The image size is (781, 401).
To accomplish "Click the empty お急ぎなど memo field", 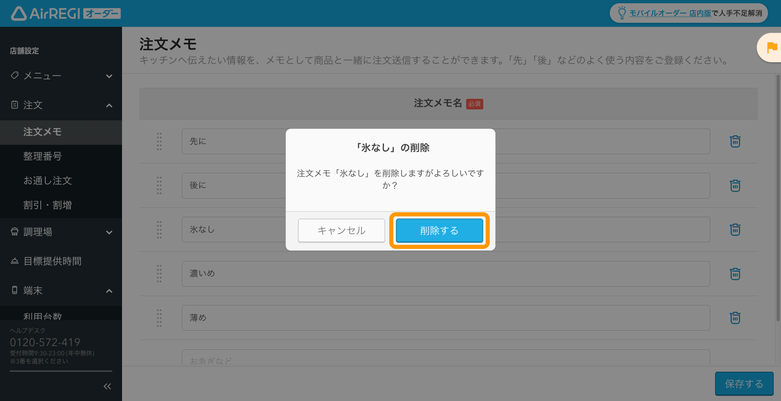I will (x=446, y=357).
